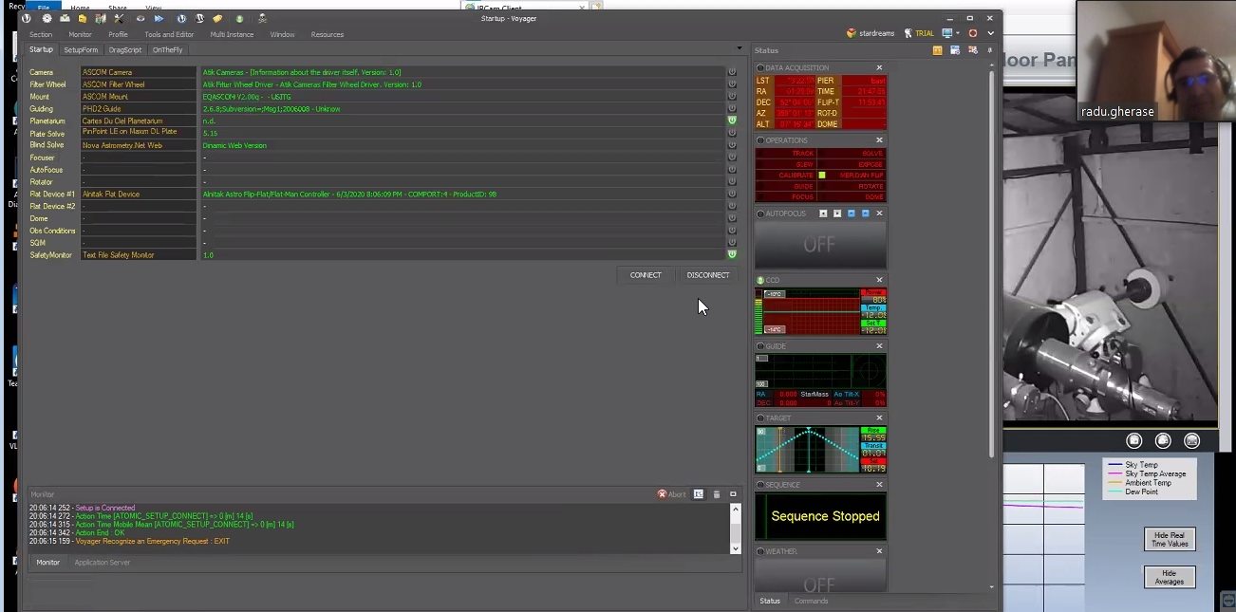Open the Monitor menu
Screen dimensions: 1236x612
pos(81,34)
